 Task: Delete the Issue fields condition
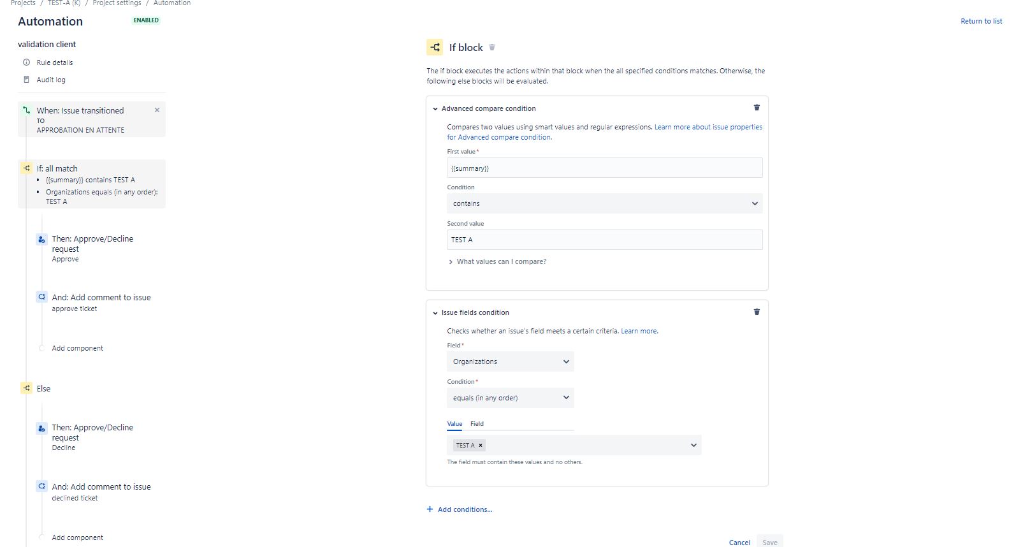click(x=757, y=312)
